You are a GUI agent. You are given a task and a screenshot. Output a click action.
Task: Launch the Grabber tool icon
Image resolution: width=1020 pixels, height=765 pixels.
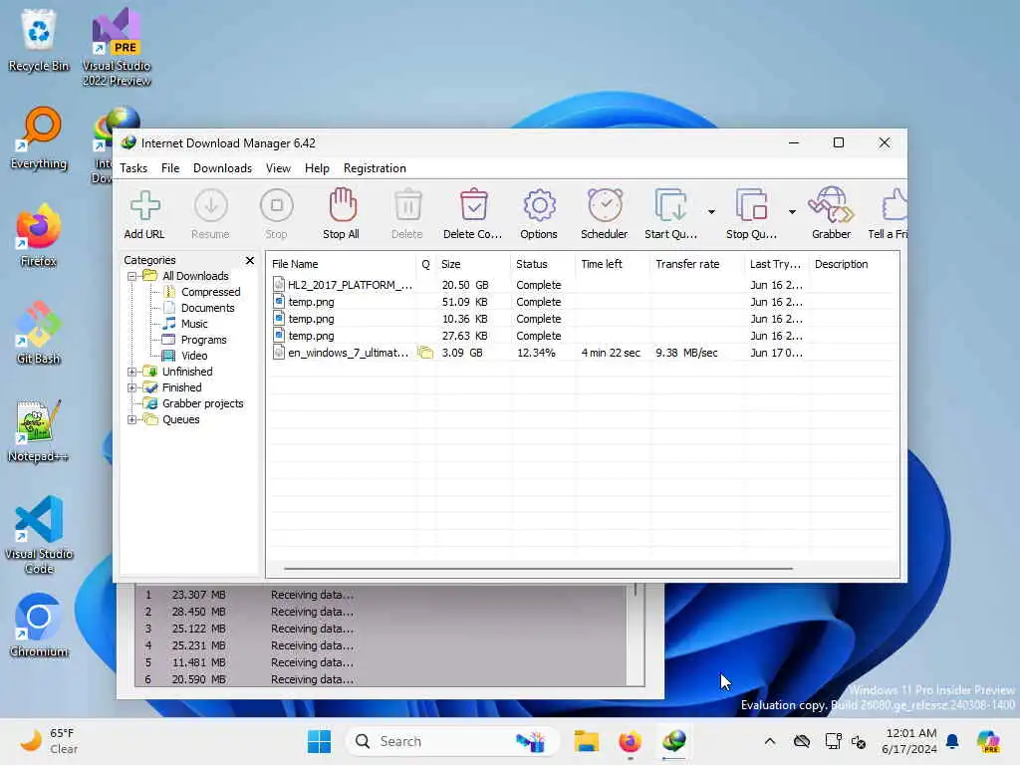pyautogui.click(x=832, y=214)
